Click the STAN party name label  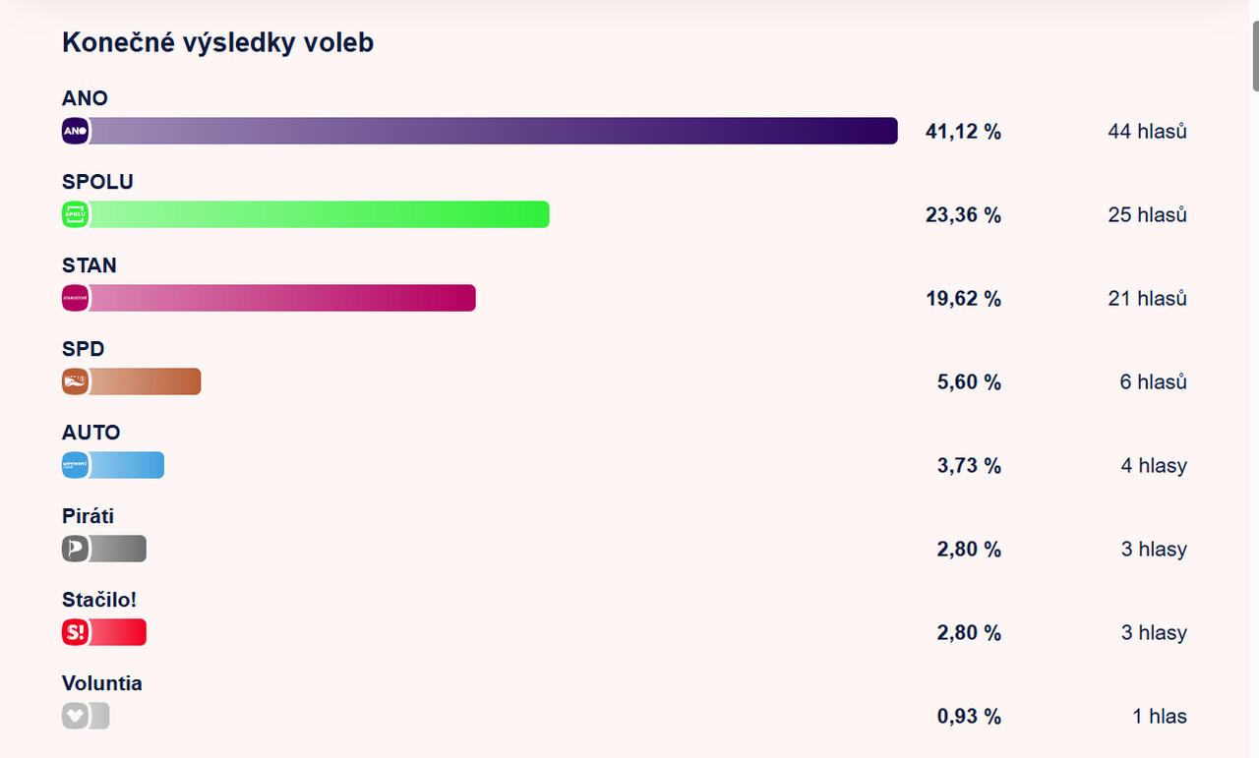(90, 265)
